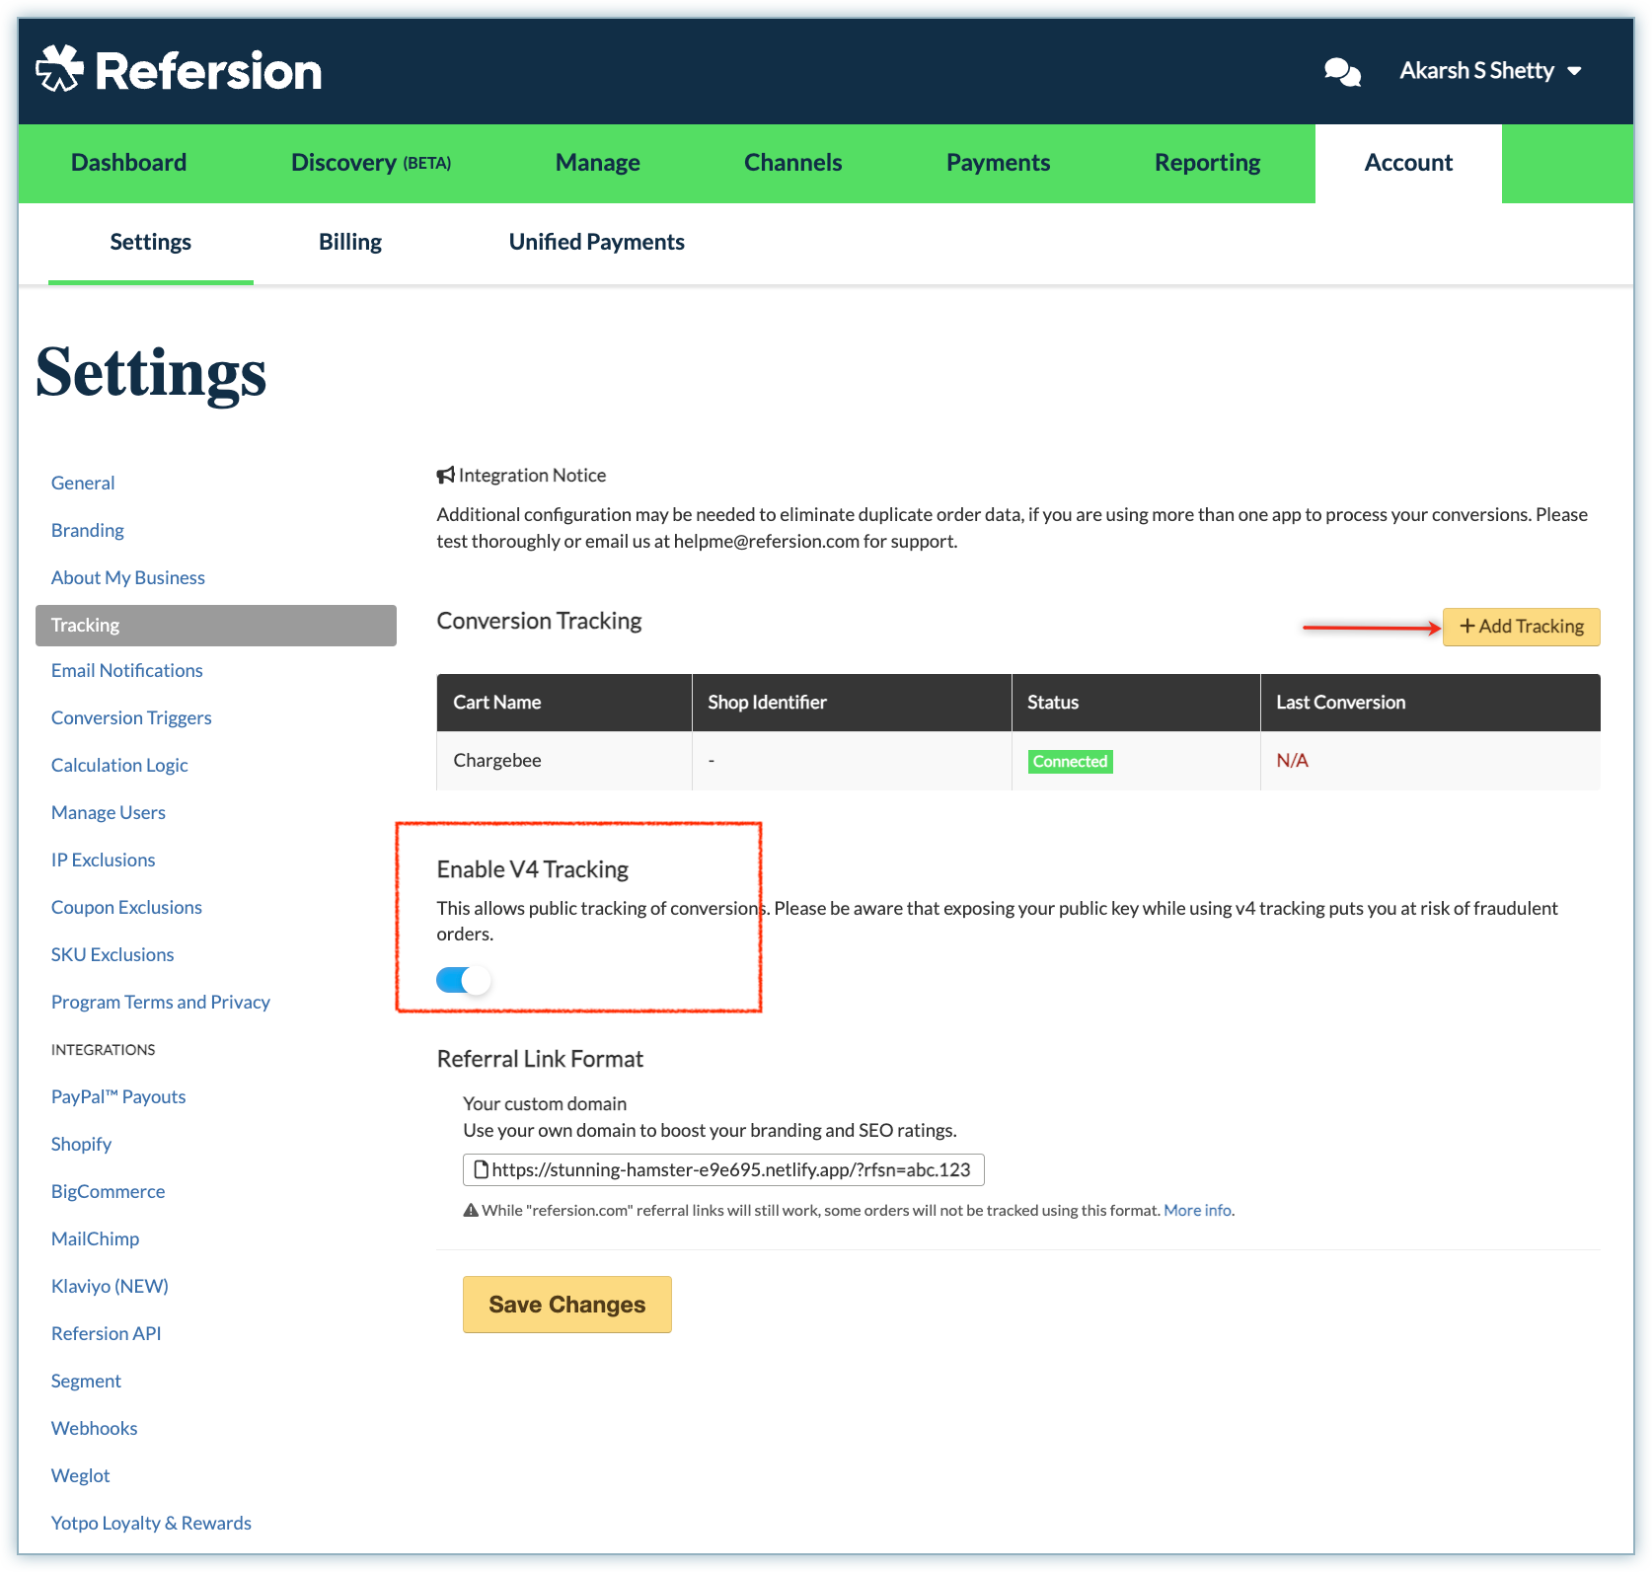The image size is (1652, 1572).
Task: Click the warning triangle icon near referral note
Action: [471, 1211]
